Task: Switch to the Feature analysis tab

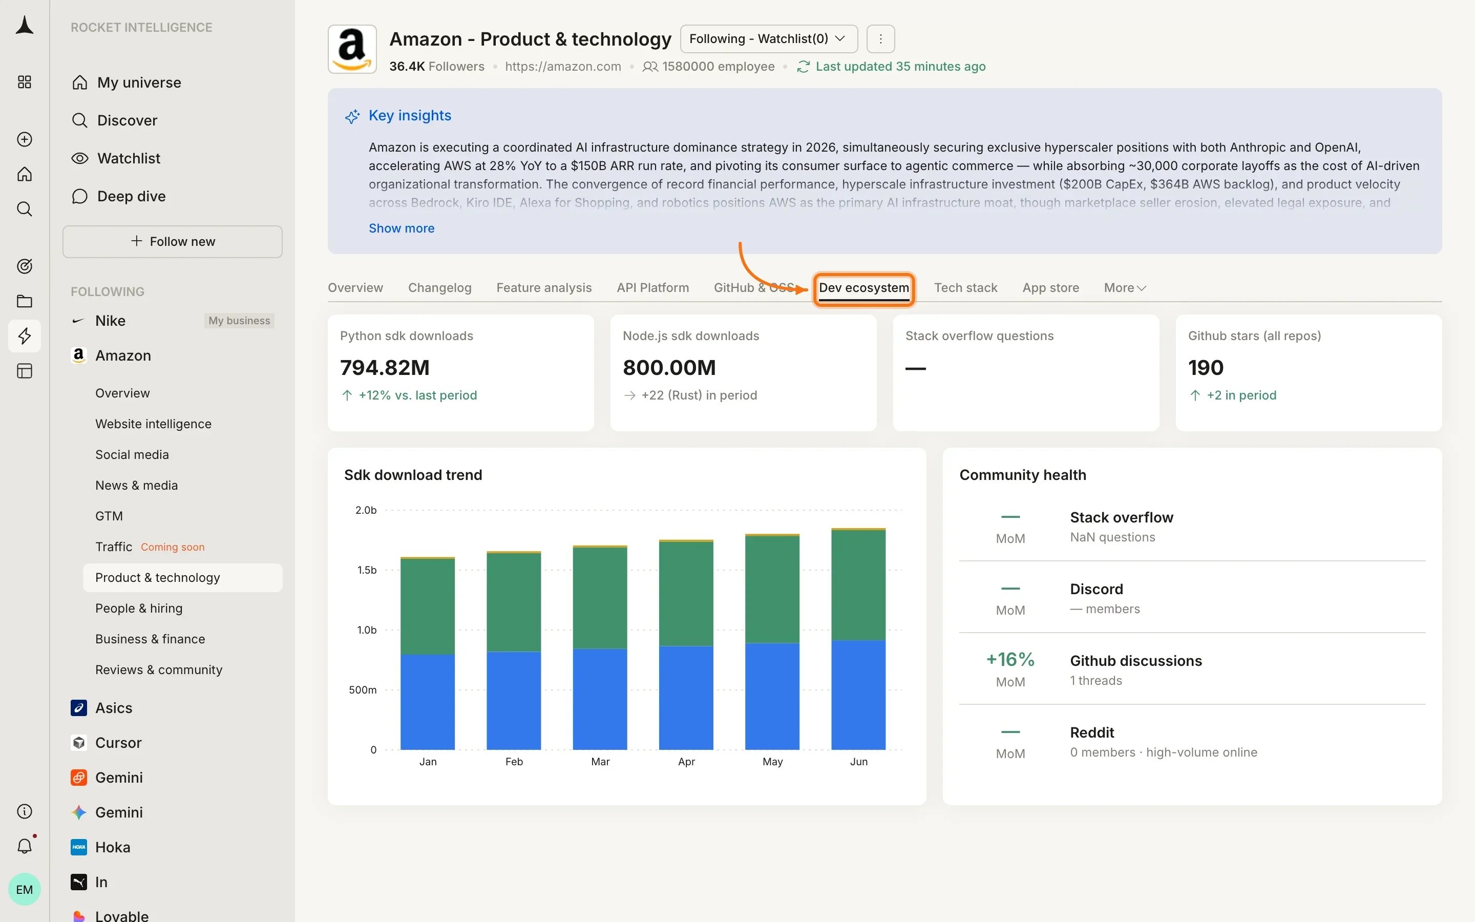Action: click(544, 288)
